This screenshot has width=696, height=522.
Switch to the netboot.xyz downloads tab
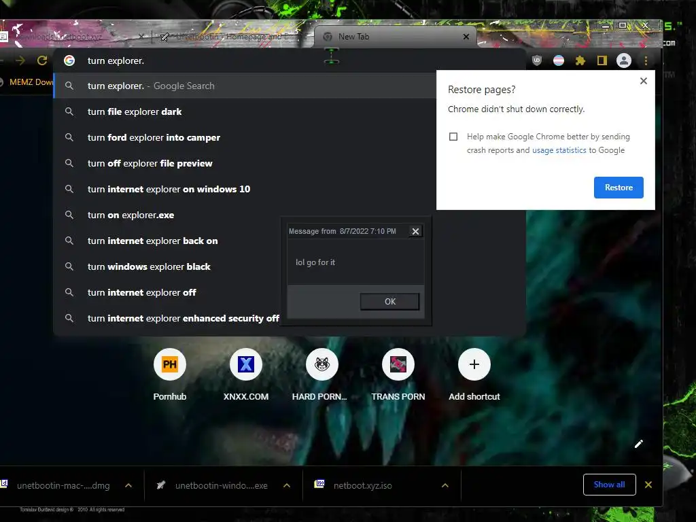[x=73, y=37]
